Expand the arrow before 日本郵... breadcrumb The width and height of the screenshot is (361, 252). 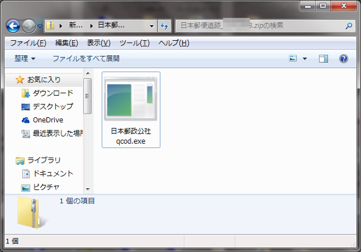tap(91, 26)
